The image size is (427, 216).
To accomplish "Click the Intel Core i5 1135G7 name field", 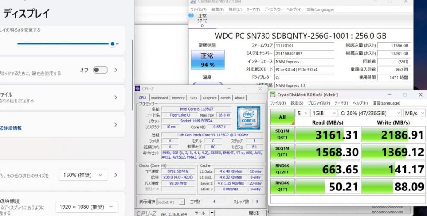I will point(196,109).
